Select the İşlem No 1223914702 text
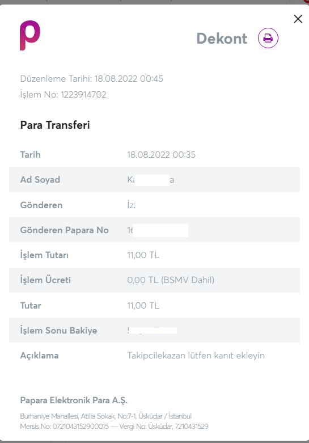 [x=63, y=94]
